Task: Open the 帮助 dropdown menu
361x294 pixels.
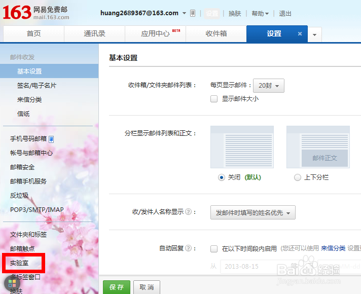Action: 260,14
